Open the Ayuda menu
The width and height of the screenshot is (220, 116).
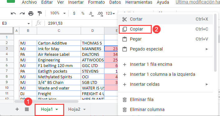[163, 2]
